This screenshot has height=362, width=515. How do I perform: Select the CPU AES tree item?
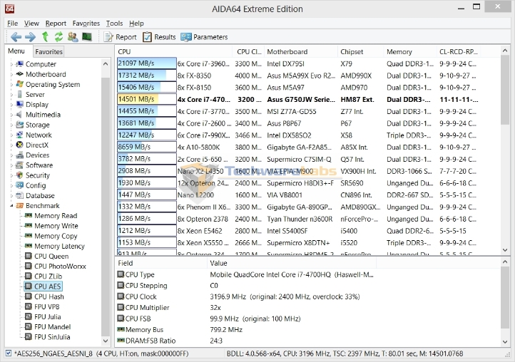pos(44,286)
